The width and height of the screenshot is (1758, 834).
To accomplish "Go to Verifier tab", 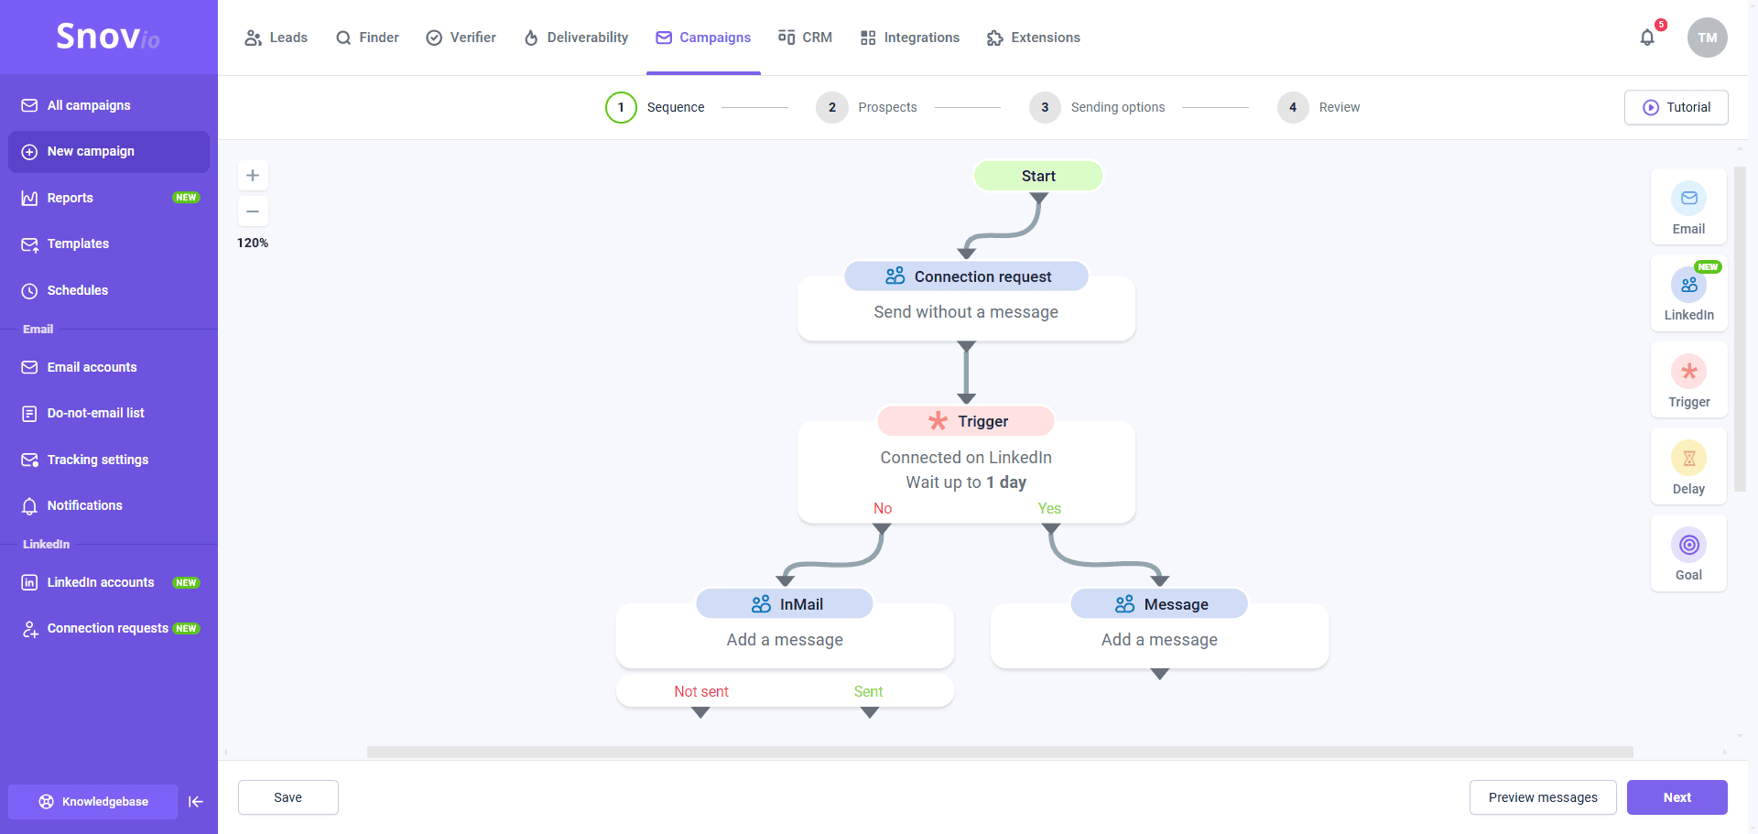I will tap(461, 38).
